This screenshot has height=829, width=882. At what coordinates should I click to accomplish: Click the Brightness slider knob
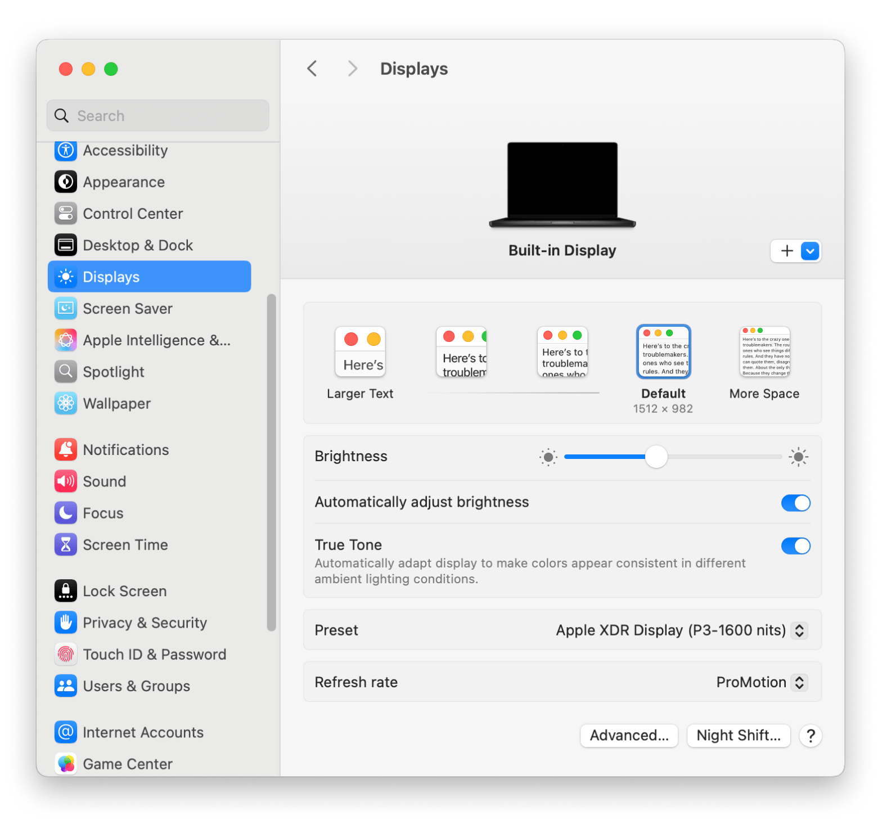(x=656, y=457)
